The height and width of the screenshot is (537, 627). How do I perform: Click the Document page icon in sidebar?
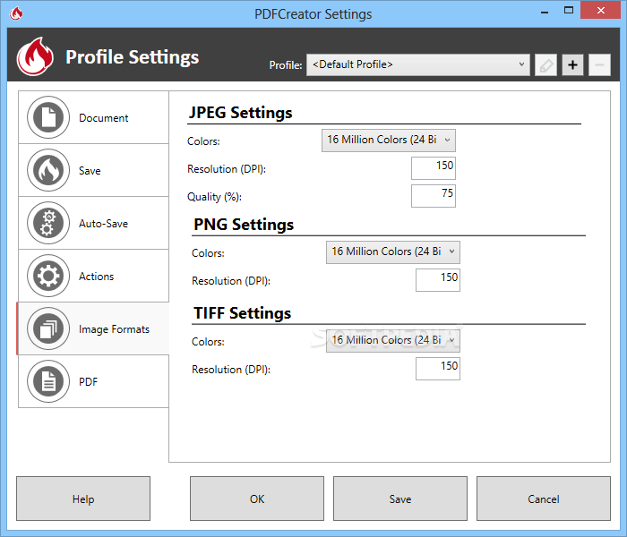pos(48,117)
